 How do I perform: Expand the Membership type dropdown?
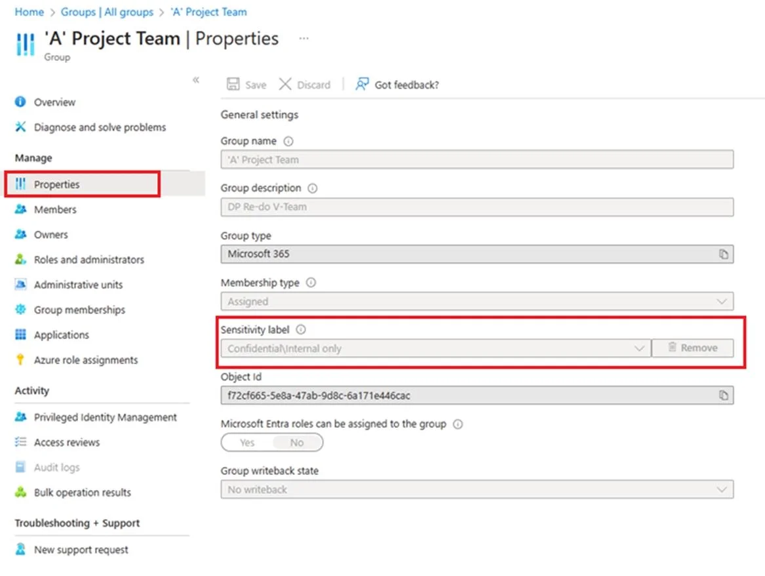point(477,301)
